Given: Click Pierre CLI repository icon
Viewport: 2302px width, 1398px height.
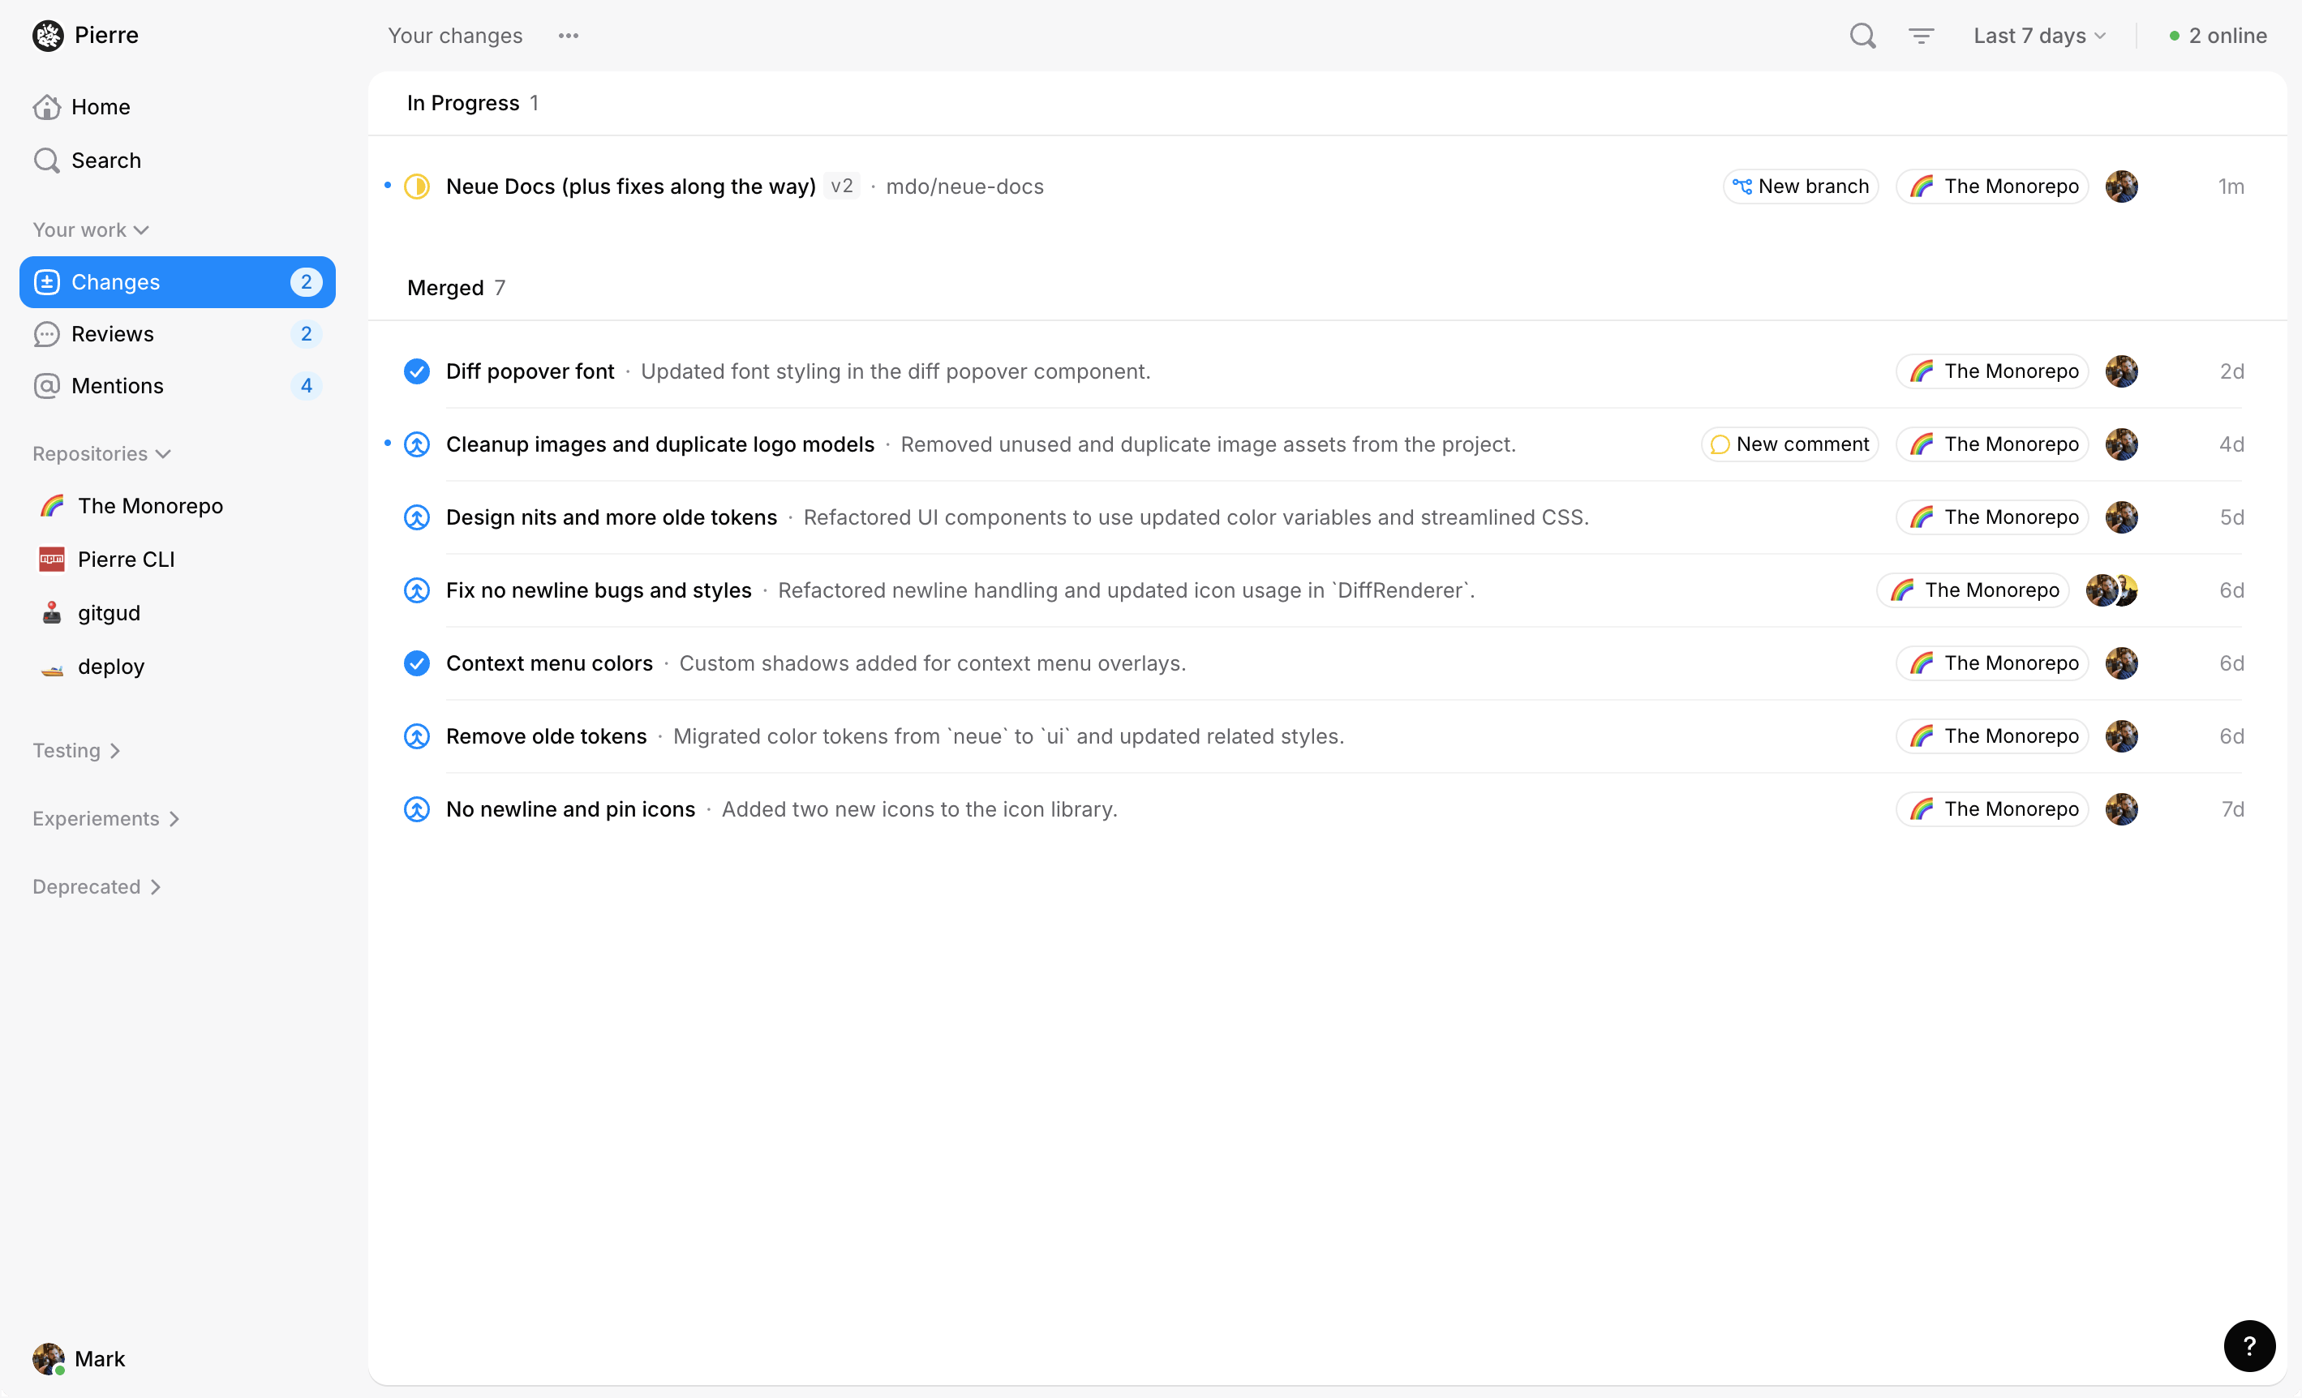Looking at the screenshot, I should point(51,560).
